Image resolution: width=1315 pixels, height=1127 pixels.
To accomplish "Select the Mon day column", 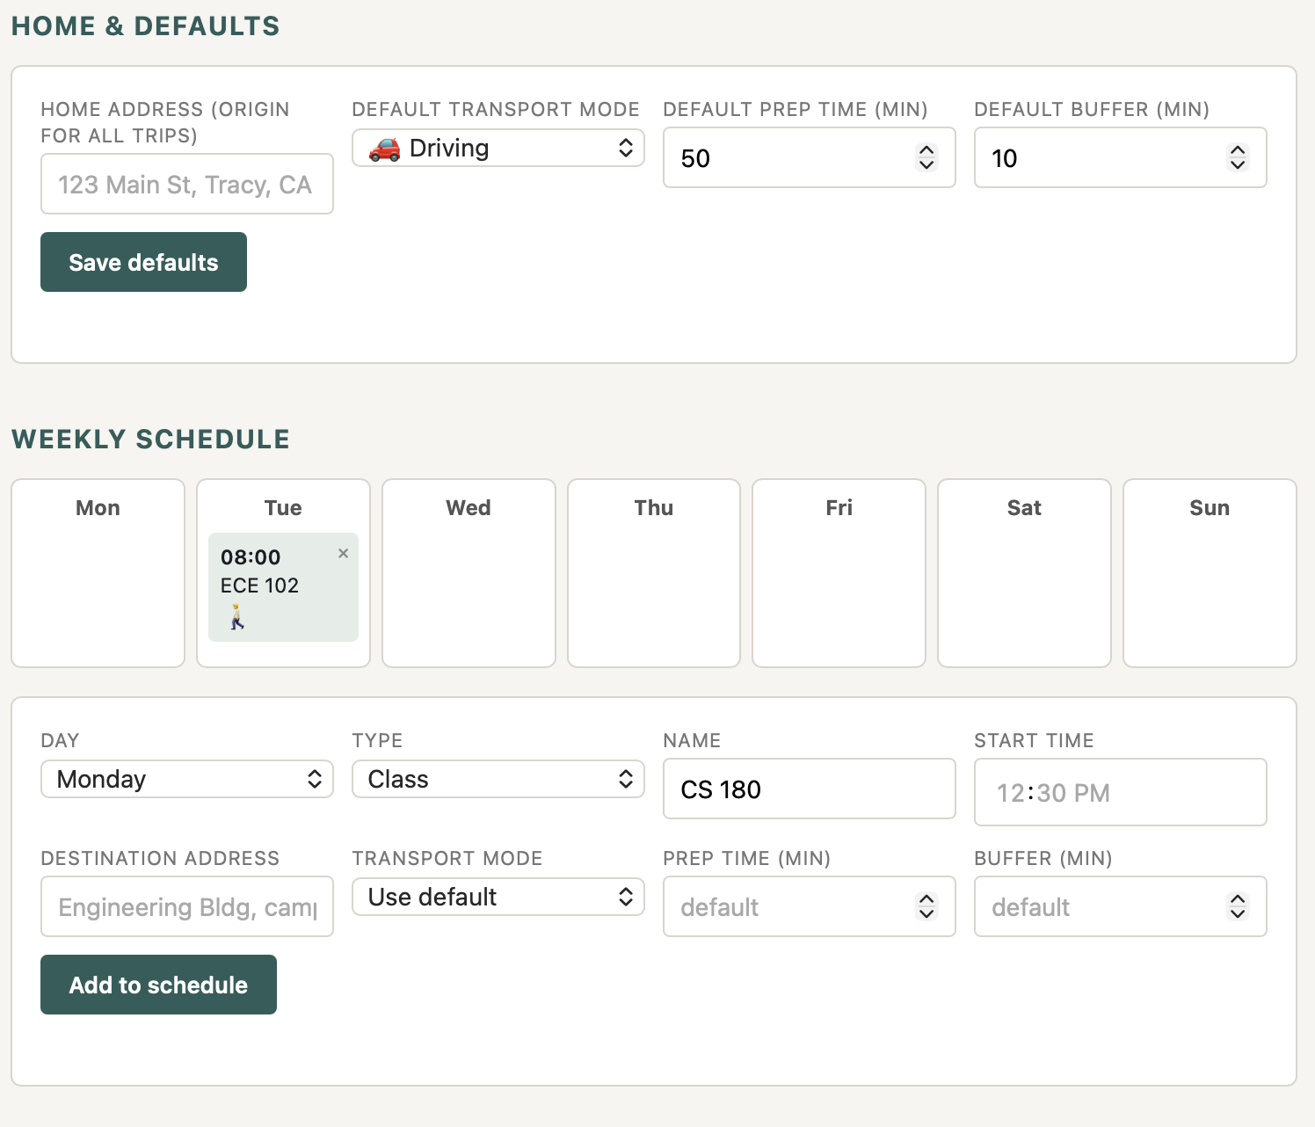I will point(98,573).
